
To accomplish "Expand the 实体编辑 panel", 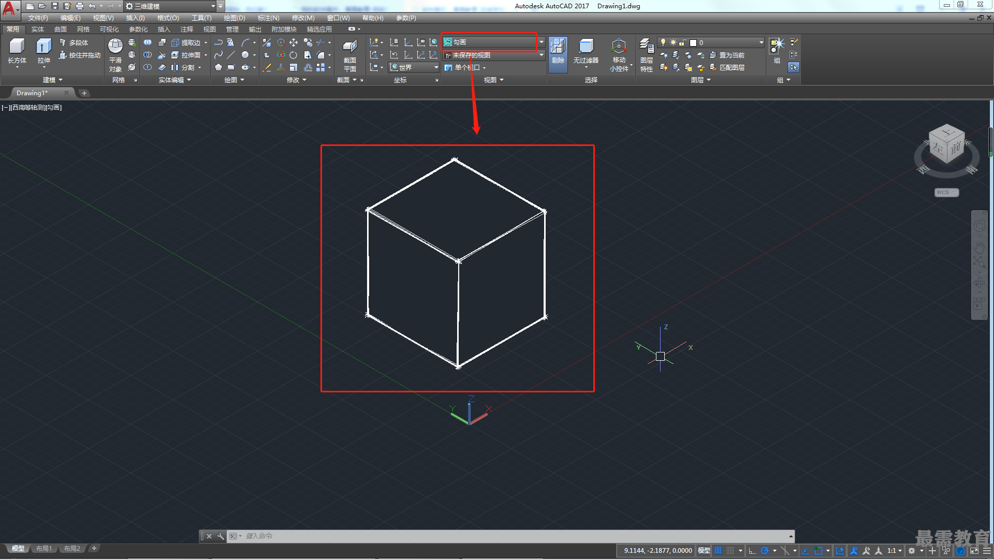I will coord(174,80).
